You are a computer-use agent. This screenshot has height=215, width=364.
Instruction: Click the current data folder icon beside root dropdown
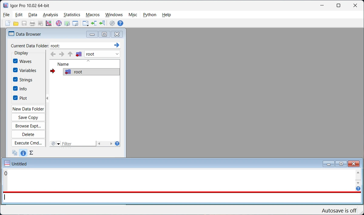(x=79, y=54)
